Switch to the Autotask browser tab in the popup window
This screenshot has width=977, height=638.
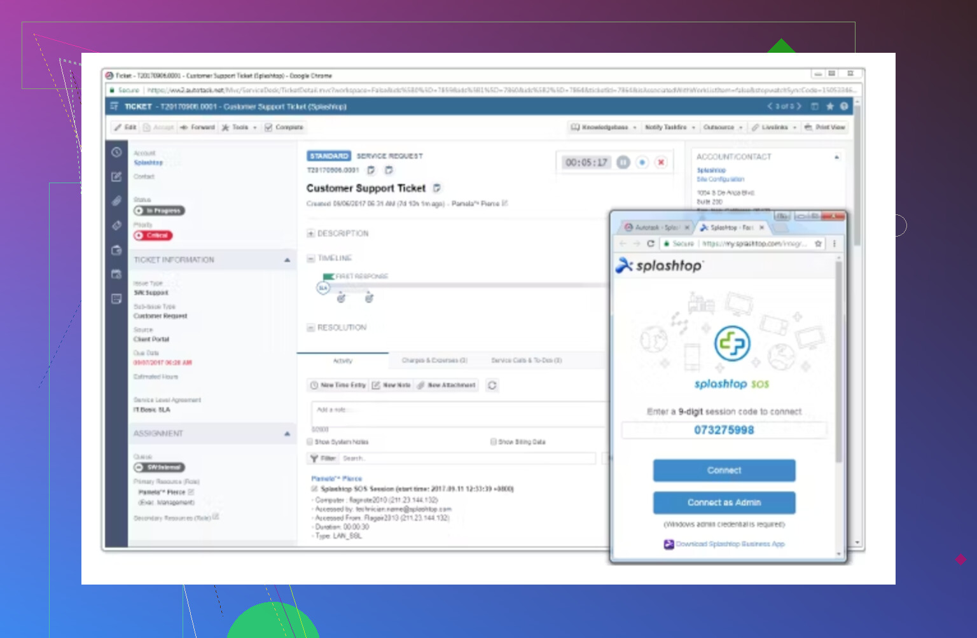(x=656, y=227)
